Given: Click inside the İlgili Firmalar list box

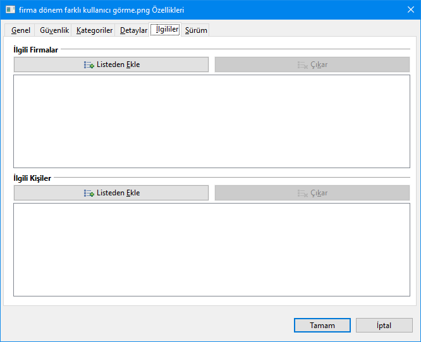Looking at the screenshot, I should (x=211, y=121).
